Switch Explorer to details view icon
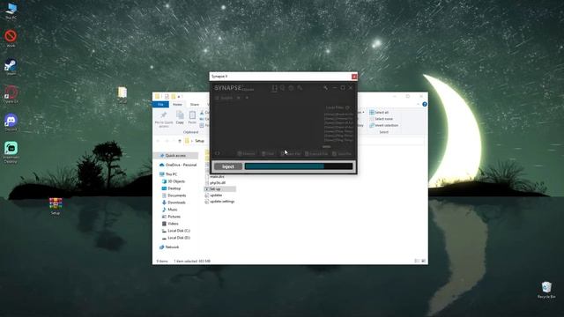The image size is (564, 317). [x=417, y=261]
